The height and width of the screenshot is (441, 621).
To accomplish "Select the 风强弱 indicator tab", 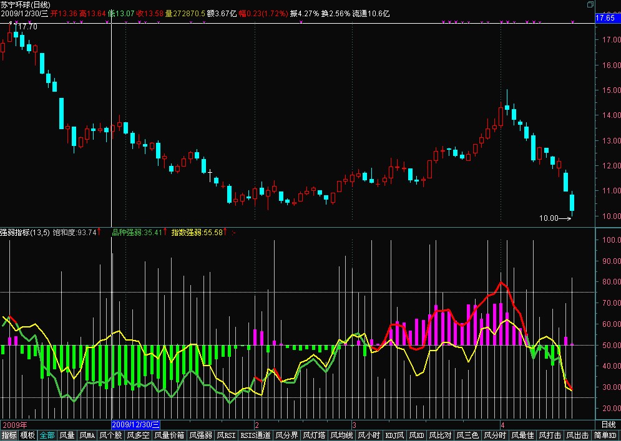I will pyautogui.click(x=201, y=435).
